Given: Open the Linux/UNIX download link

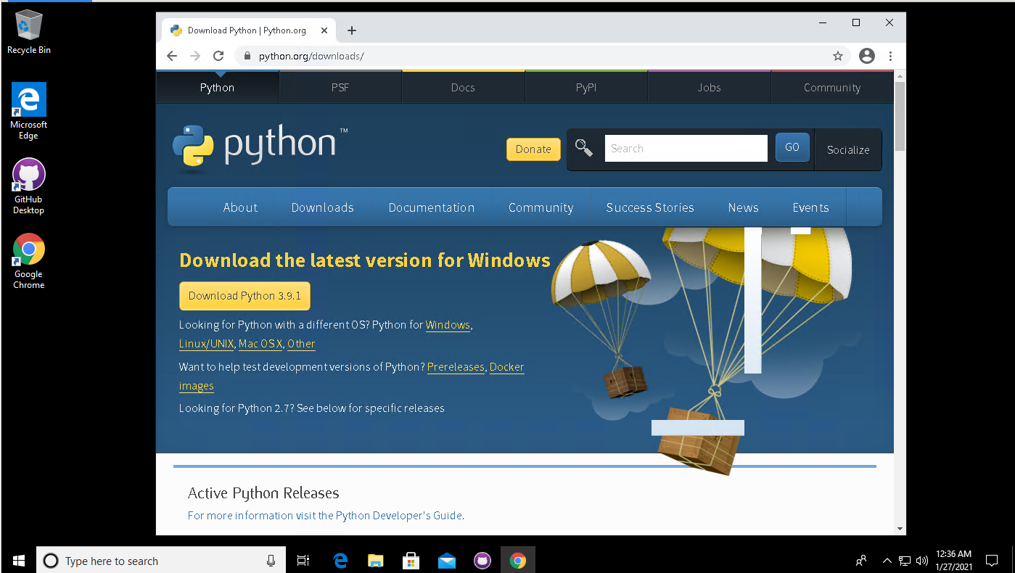Looking at the screenshot, I should click(206, 343).
